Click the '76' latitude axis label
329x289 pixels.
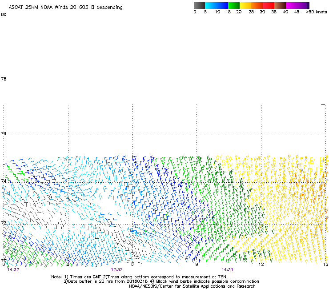click(4, 133)
